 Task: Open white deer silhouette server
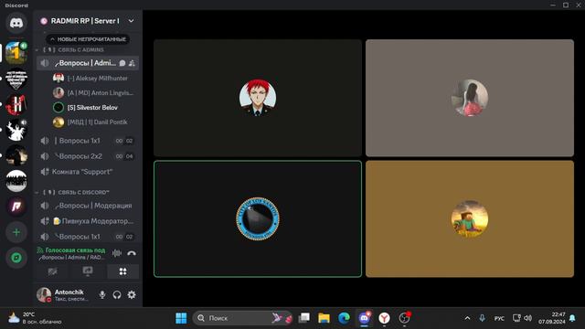click(16, 130)
